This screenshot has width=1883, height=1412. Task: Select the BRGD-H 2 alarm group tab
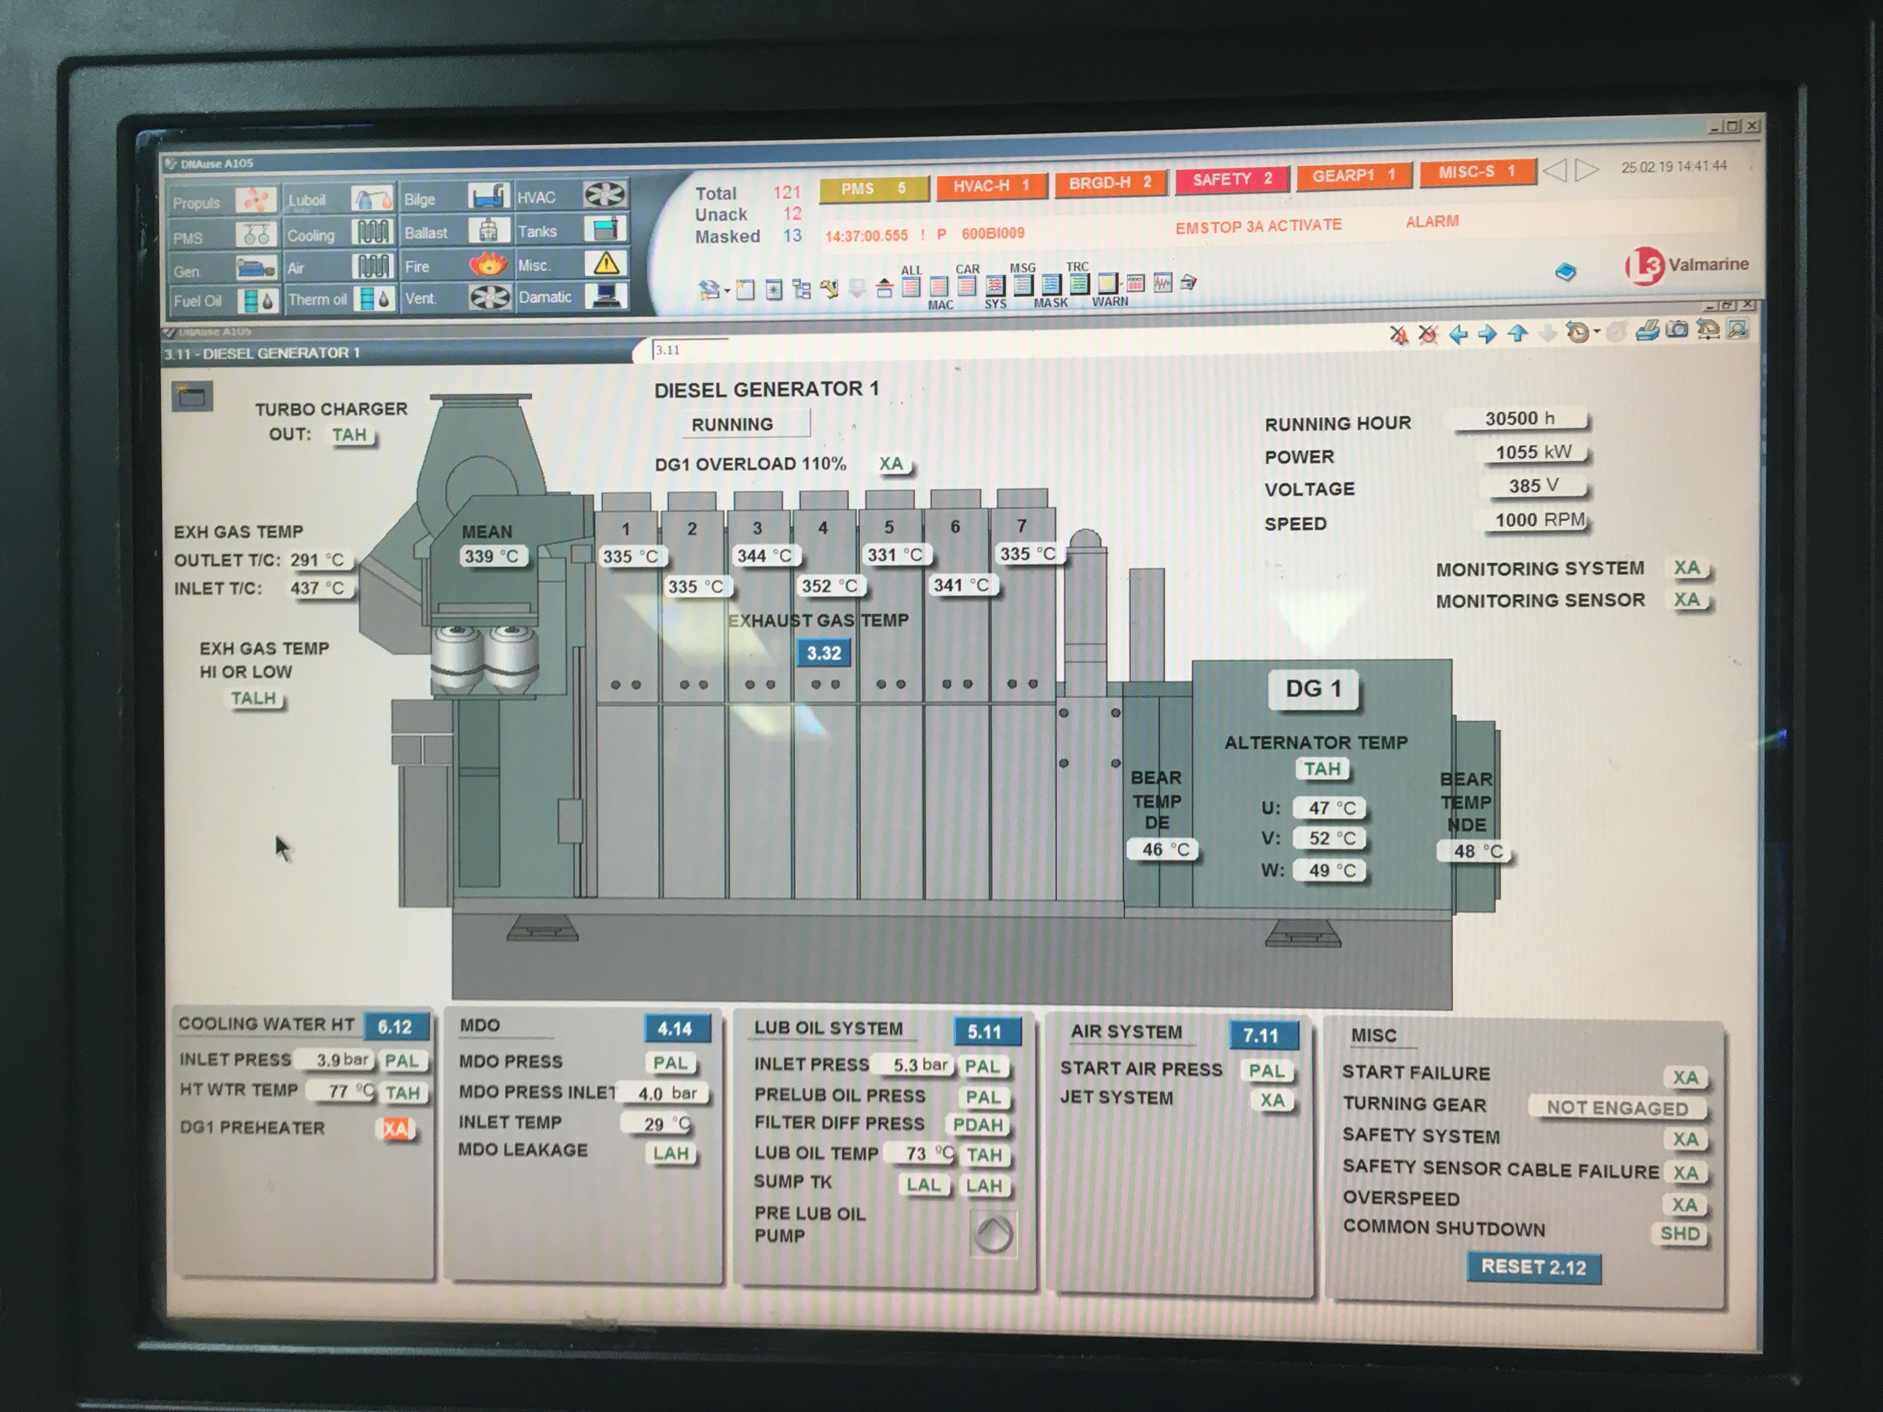pyautogui.click(x=1110, y=183)
